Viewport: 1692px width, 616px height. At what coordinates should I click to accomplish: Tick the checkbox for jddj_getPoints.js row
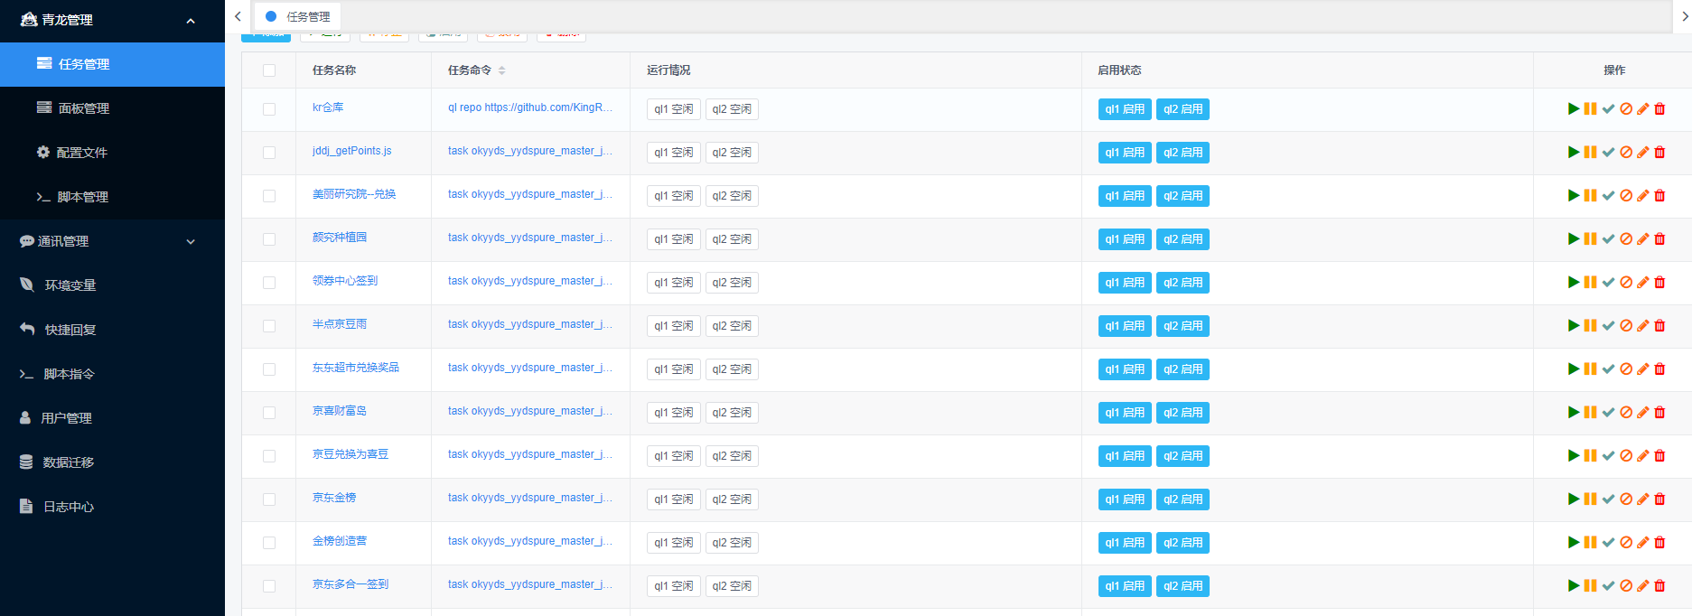[x=269, y=153]
